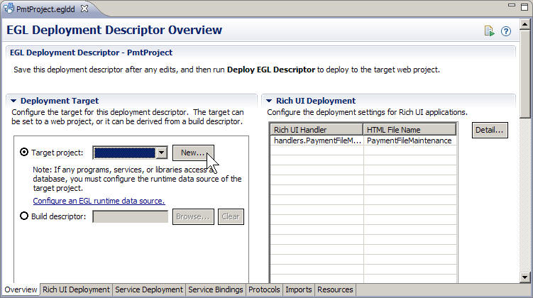533x298 pixels.
Task: Select the PaymentFileMaintenance HTML file cell
Action: (x=410, y=140)
